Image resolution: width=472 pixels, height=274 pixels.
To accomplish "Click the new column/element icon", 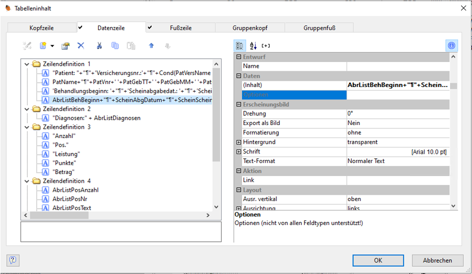I will tap(43, 46).
